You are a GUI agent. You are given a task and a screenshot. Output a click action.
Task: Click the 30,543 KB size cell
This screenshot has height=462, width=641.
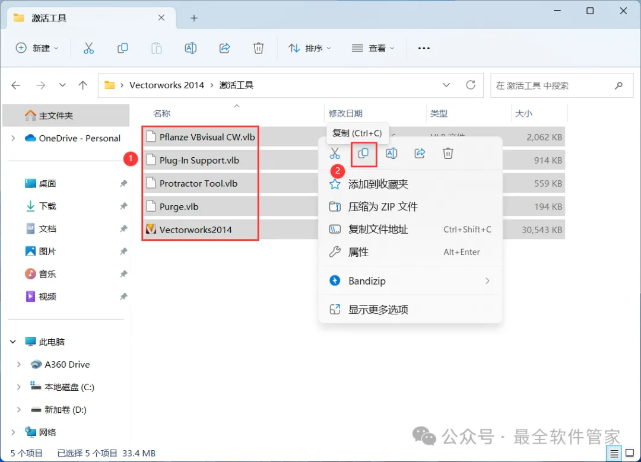542,230
